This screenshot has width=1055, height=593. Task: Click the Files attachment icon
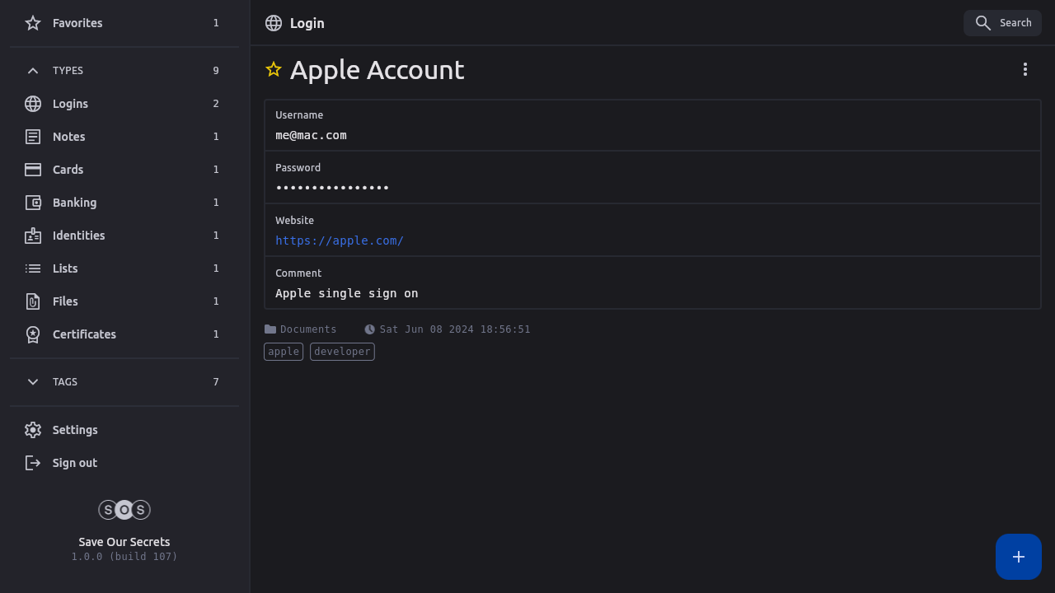(33, 301)
